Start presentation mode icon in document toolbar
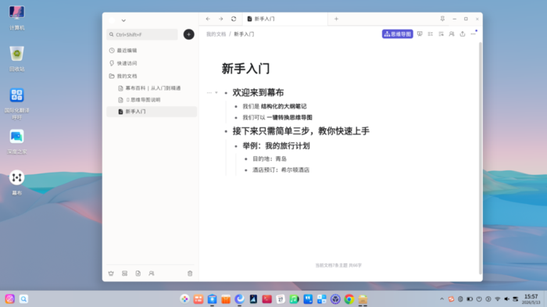Image resolution: width=547 pixels, height=307 pixels. click(420, 34)
